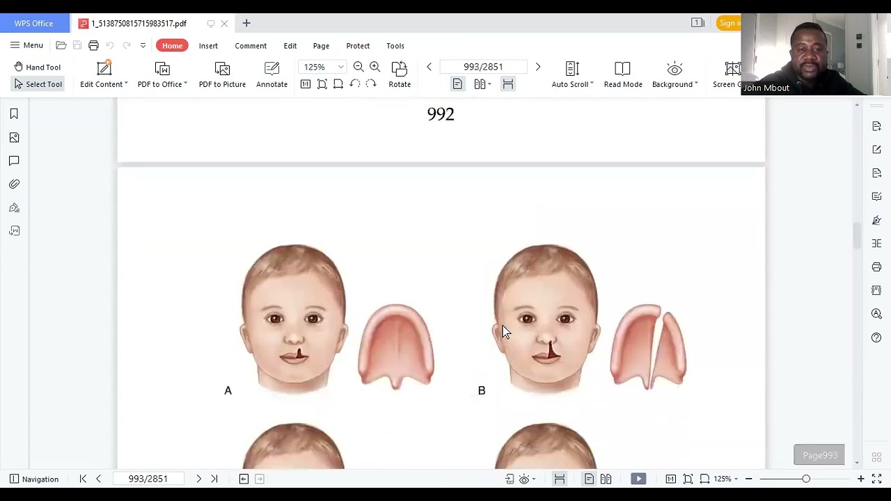Open the Thumbnail sidebar panel

click(x=14, y=138)
